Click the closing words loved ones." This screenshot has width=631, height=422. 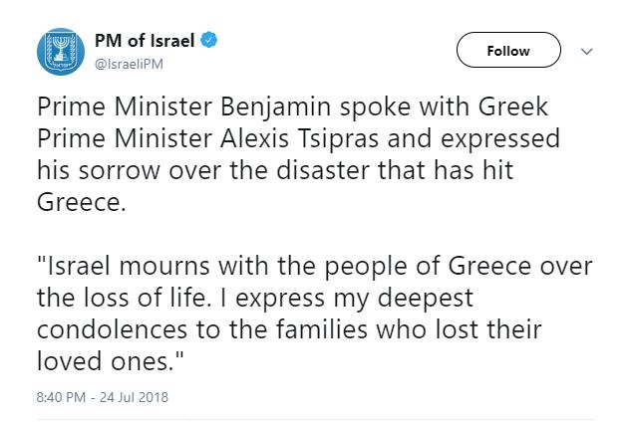(111, 360)
